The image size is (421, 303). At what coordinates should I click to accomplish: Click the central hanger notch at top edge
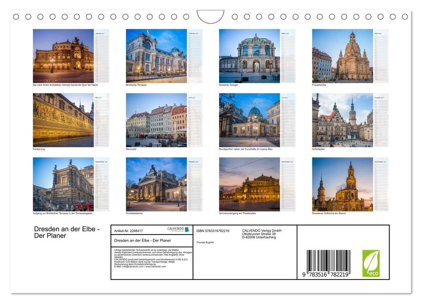point(210,16)
